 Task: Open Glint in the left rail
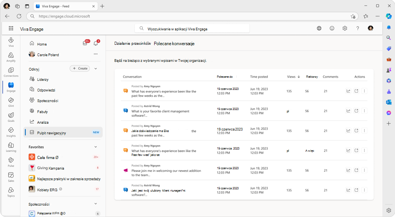pos(11,102)
